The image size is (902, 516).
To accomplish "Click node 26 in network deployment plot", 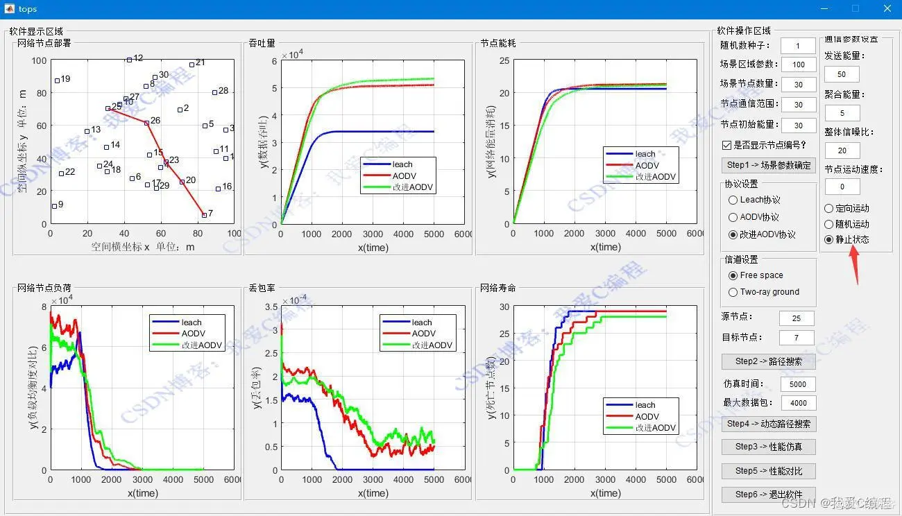I will coord(146,122).
